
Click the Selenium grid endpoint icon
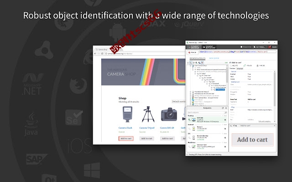coord(193,147)
